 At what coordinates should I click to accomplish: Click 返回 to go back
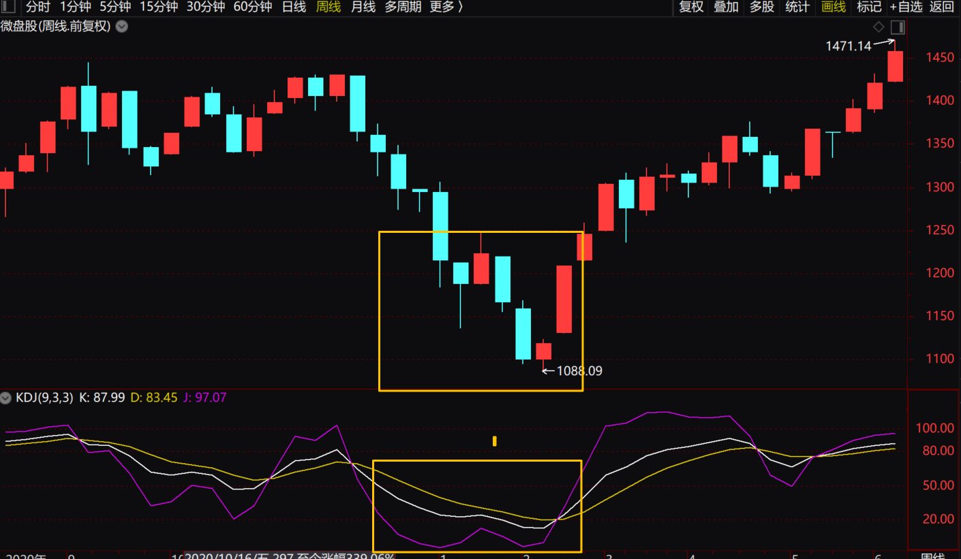coord(942,7)
